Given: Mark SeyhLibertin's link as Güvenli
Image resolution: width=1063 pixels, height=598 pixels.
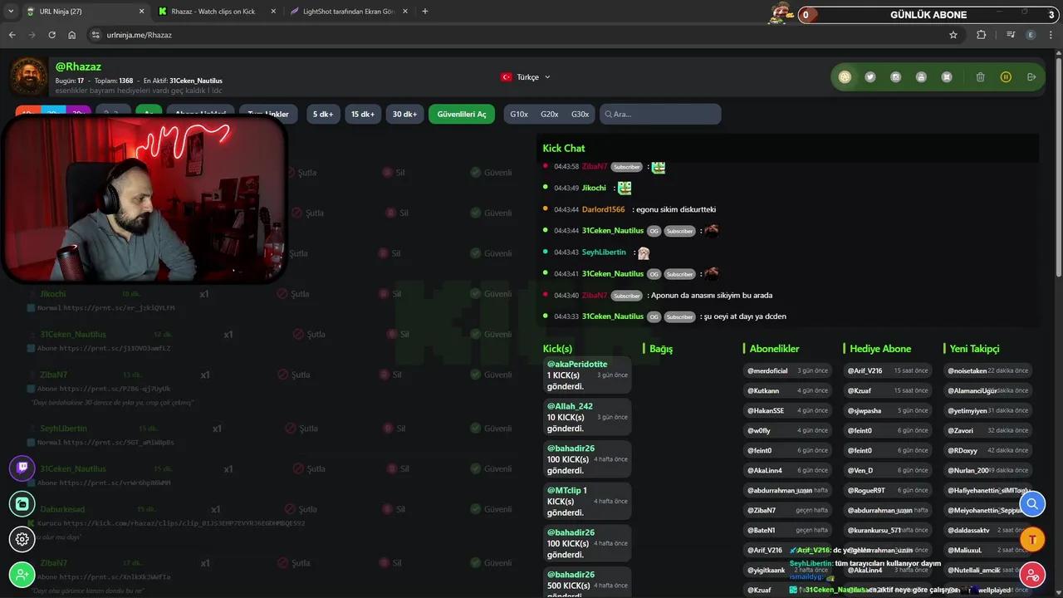Looking at the screenshot, I should point(491,429).
